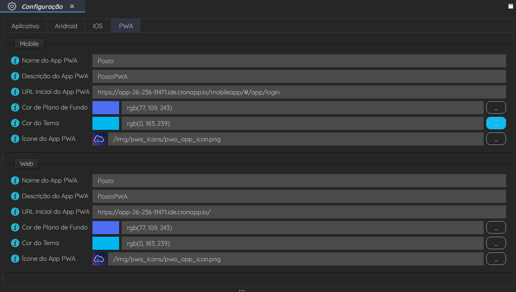Close the Configuração tab
Viewport: 516px width, 292px height.
[x=72, y=6]
